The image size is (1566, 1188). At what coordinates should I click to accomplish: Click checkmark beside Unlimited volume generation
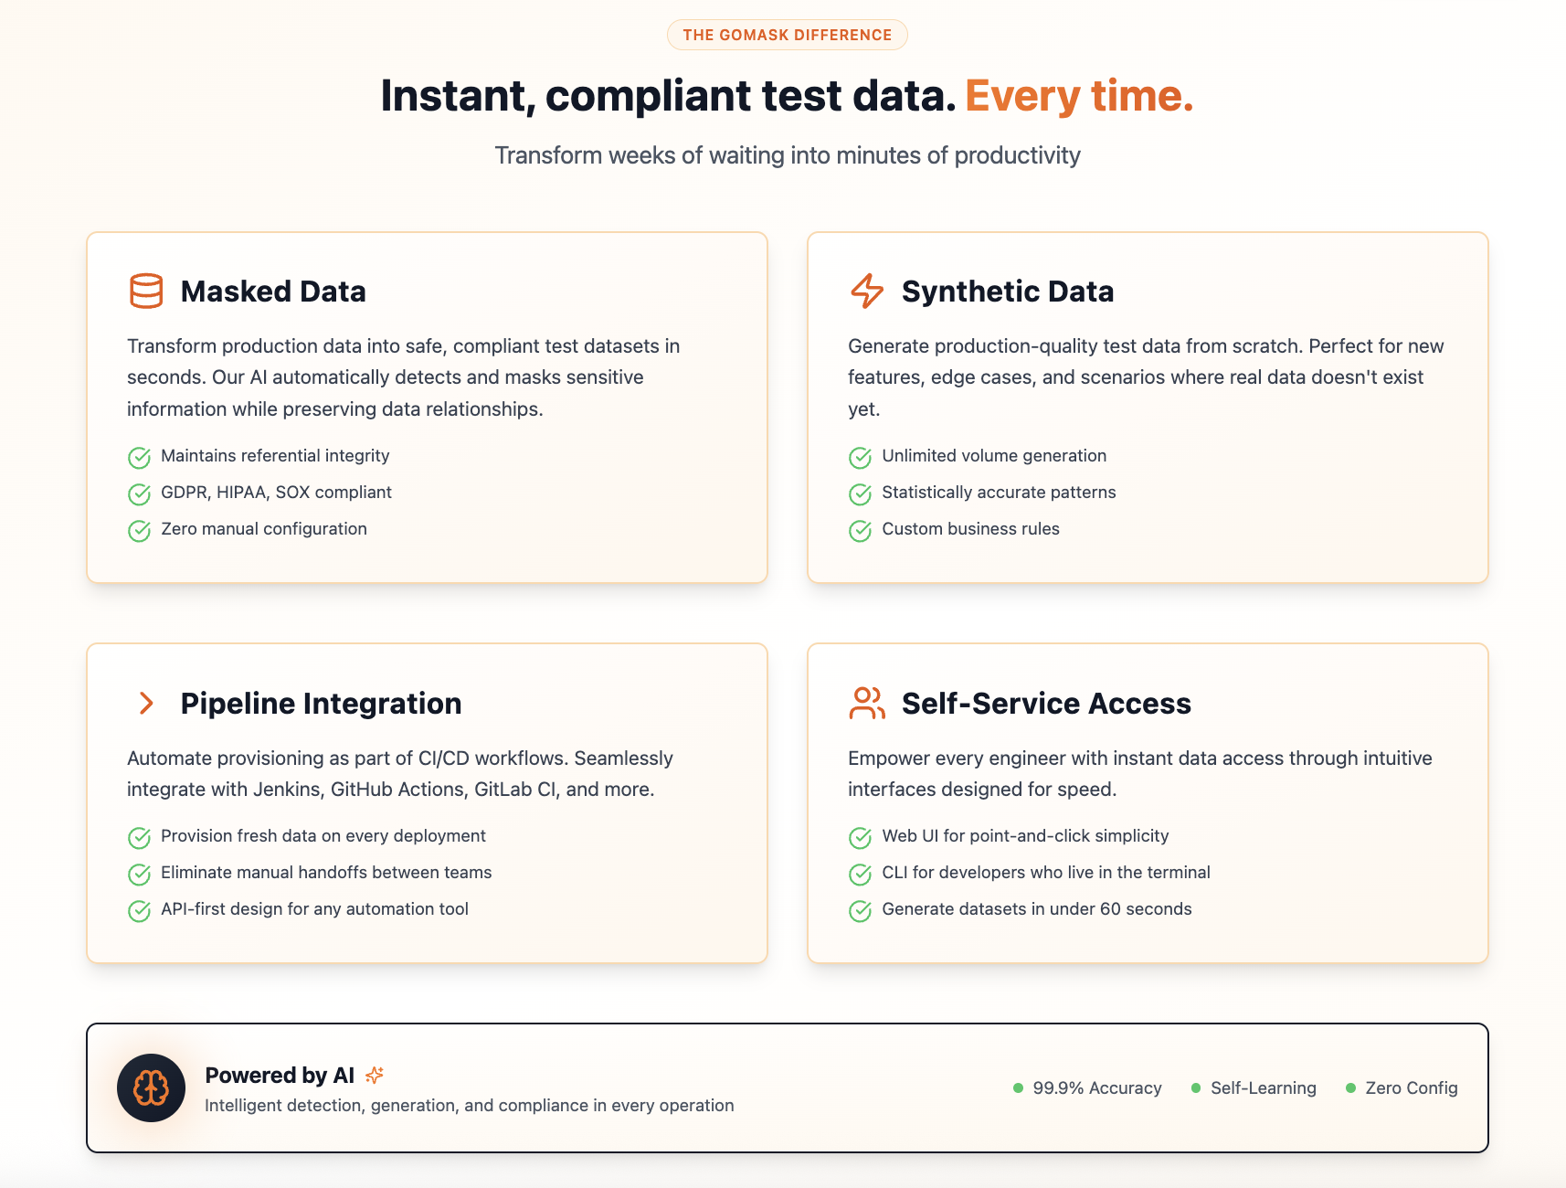click(860, 457)
